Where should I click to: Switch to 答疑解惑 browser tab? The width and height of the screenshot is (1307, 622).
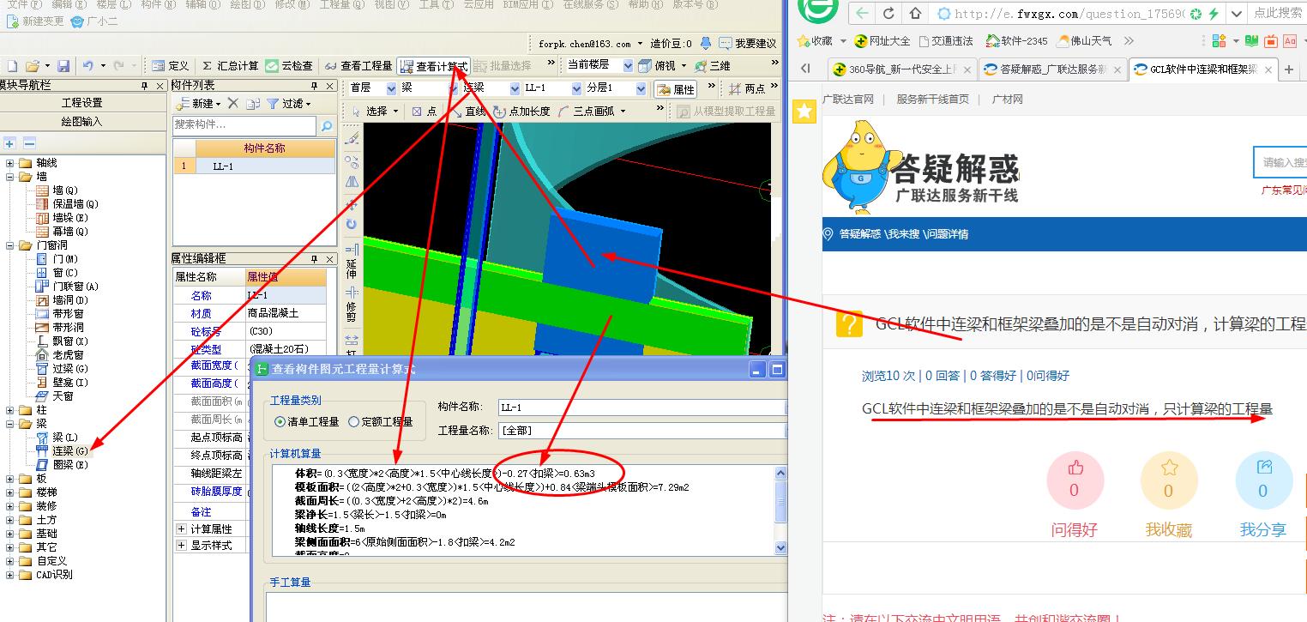(1052, 69)
